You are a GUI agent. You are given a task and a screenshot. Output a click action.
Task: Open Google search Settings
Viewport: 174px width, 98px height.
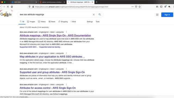(x=90, y=22)
